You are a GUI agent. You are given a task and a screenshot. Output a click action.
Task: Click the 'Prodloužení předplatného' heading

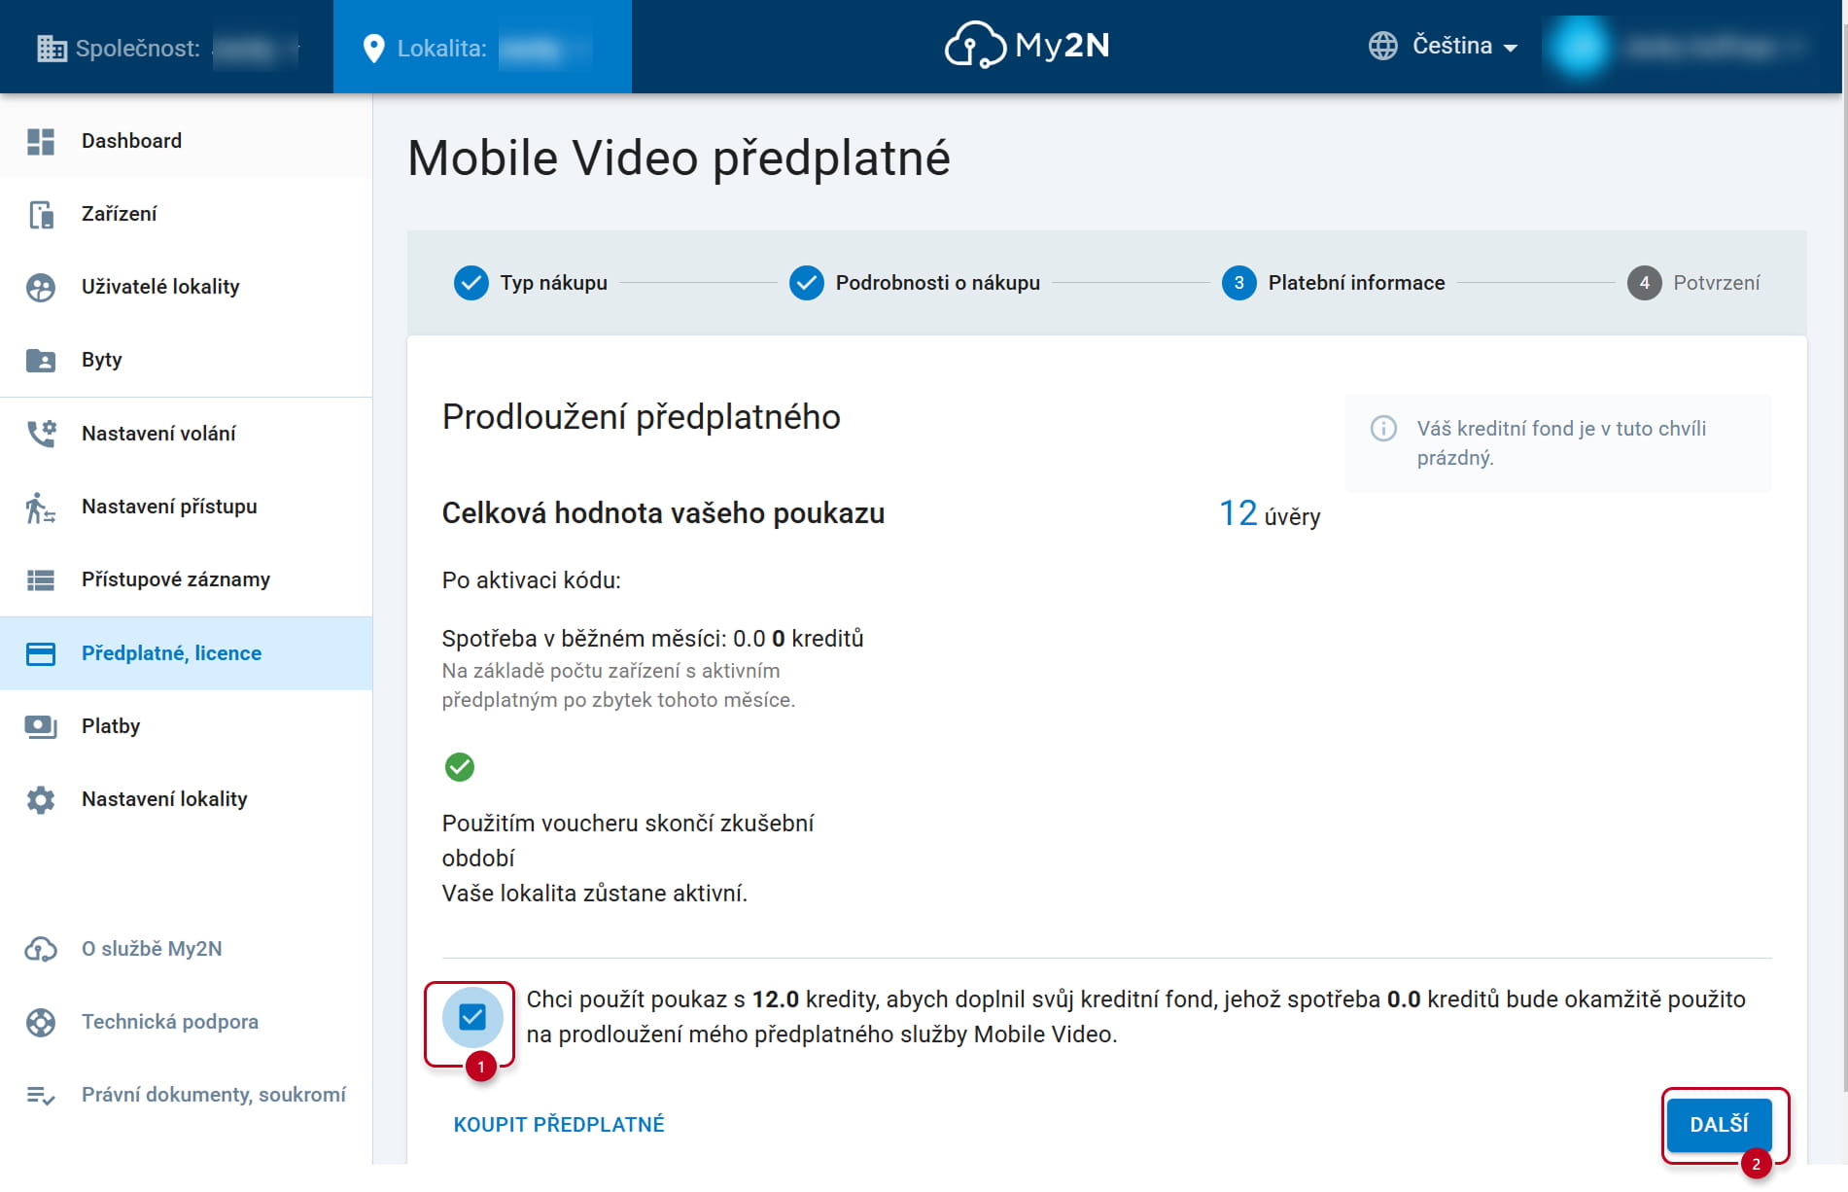(641, 417)
